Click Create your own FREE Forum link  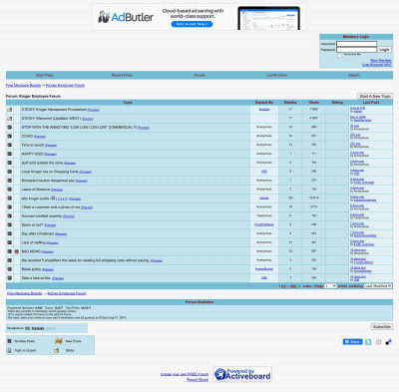click(185, 374)
